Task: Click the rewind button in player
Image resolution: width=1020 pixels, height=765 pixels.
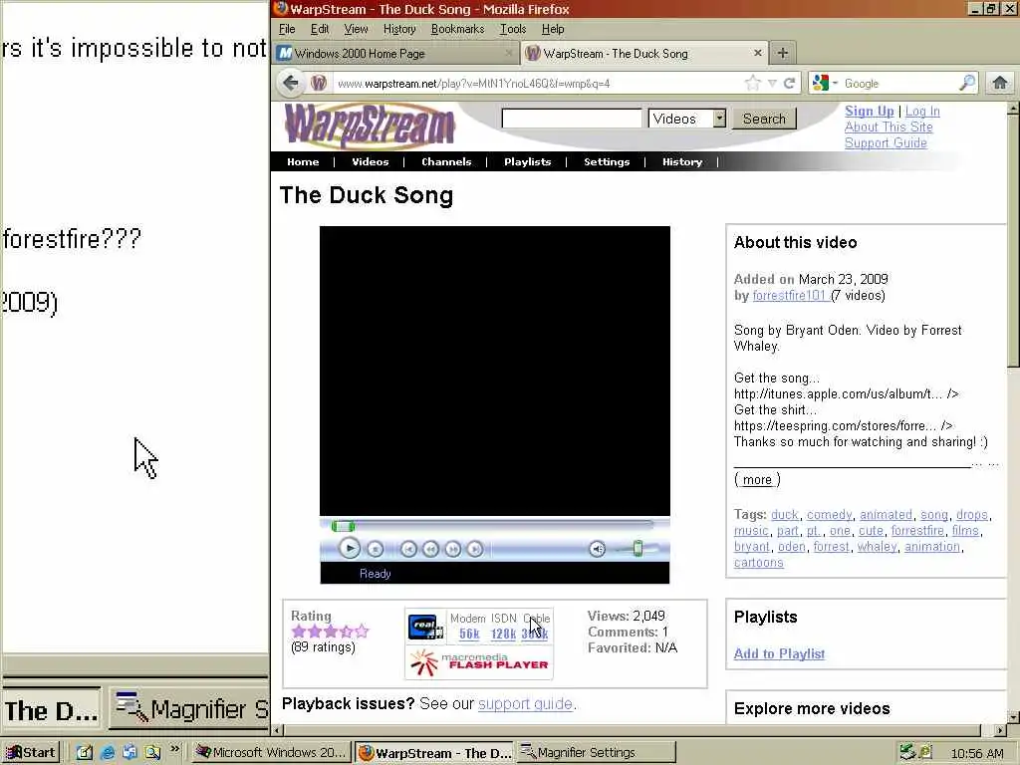Action: point(430,550)
